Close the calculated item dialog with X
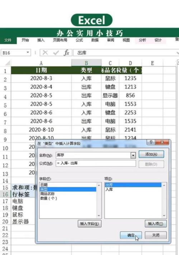This screenshot has height=255, width=179. (162, 142)
